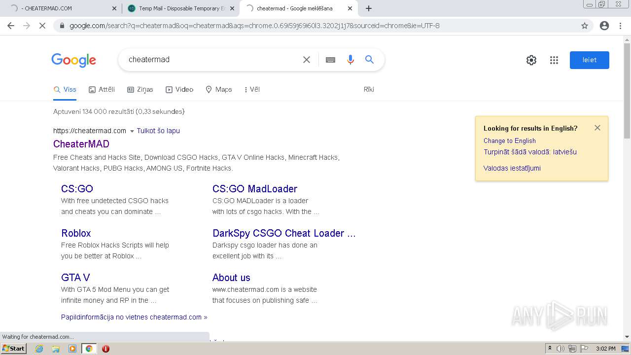Screen dimensions: 631x355
Task: Open the CS:GO sitelink
Action: 77,189
